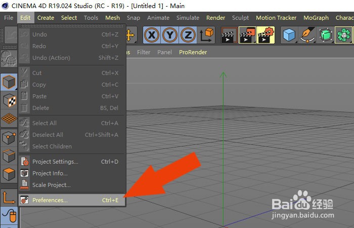Open Preferences from Edit menu

(x=72, y=200)
